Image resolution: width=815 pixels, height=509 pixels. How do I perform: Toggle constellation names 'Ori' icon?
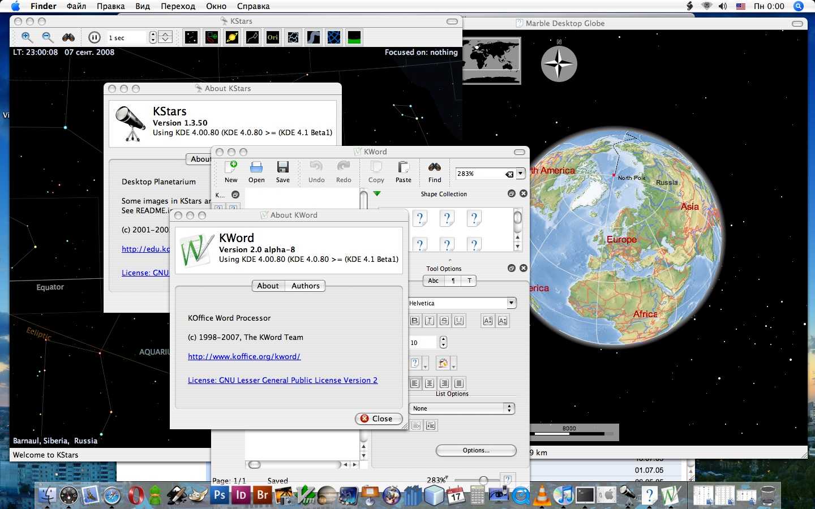pyautogui.click(x=273, y=37)
